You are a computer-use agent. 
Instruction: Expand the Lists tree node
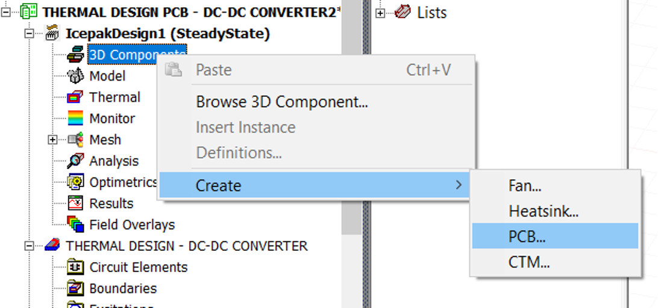click(380, 13)
